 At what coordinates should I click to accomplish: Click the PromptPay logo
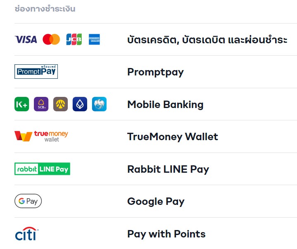[x=36, y=72]
